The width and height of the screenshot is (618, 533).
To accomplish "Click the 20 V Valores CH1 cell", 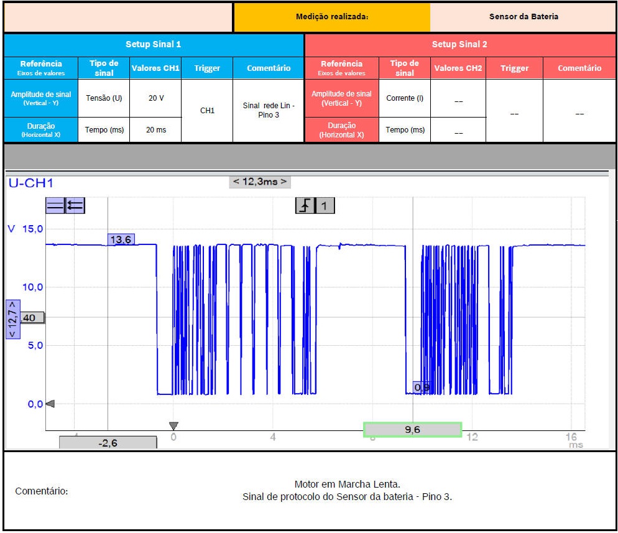I will (x=155, y=98).
